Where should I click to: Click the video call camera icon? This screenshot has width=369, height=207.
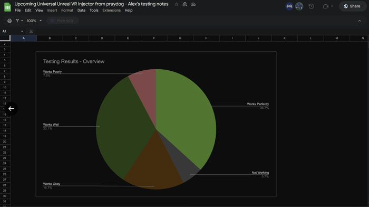click(326, 6)
